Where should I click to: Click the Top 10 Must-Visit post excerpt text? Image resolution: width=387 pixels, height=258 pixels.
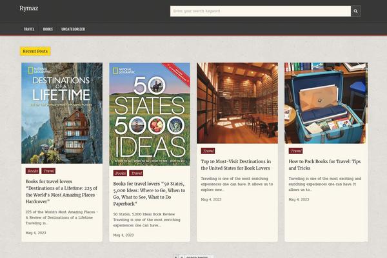point(237,184)
